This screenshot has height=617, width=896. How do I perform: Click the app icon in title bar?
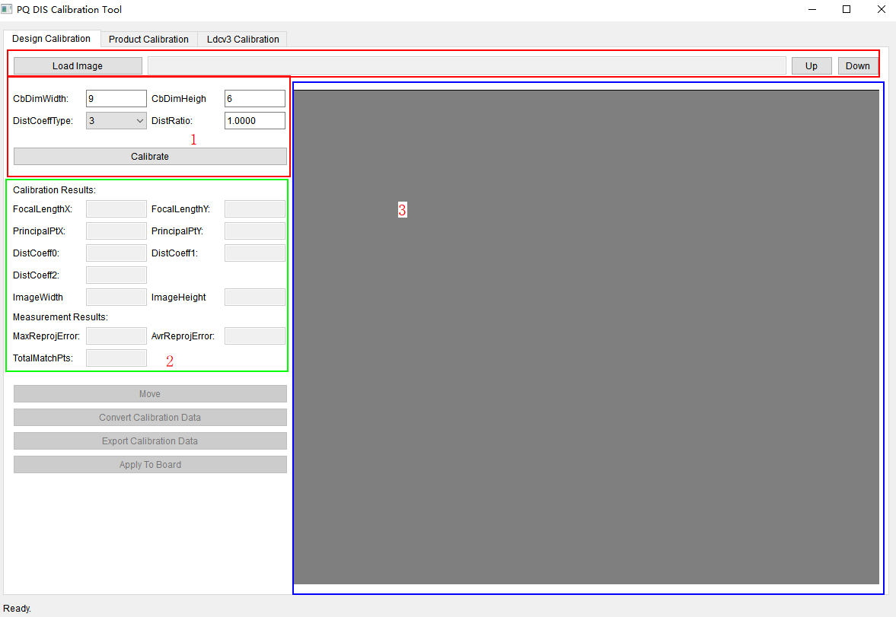8,10
